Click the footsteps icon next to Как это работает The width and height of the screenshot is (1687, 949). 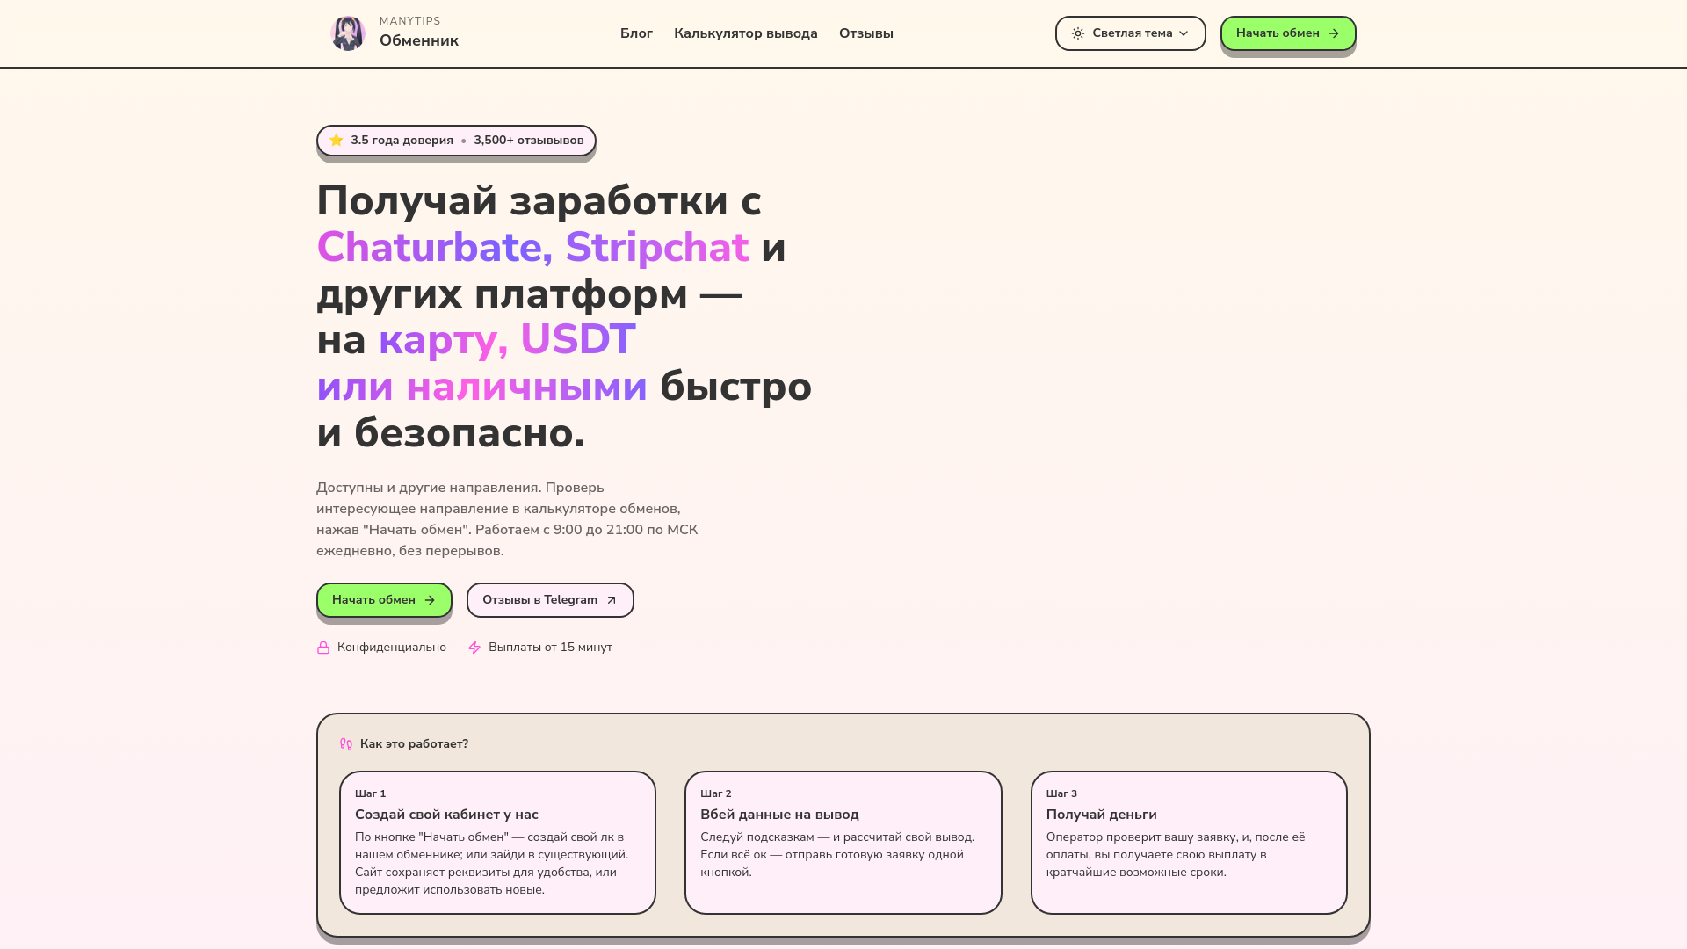[x=346, y=744]
